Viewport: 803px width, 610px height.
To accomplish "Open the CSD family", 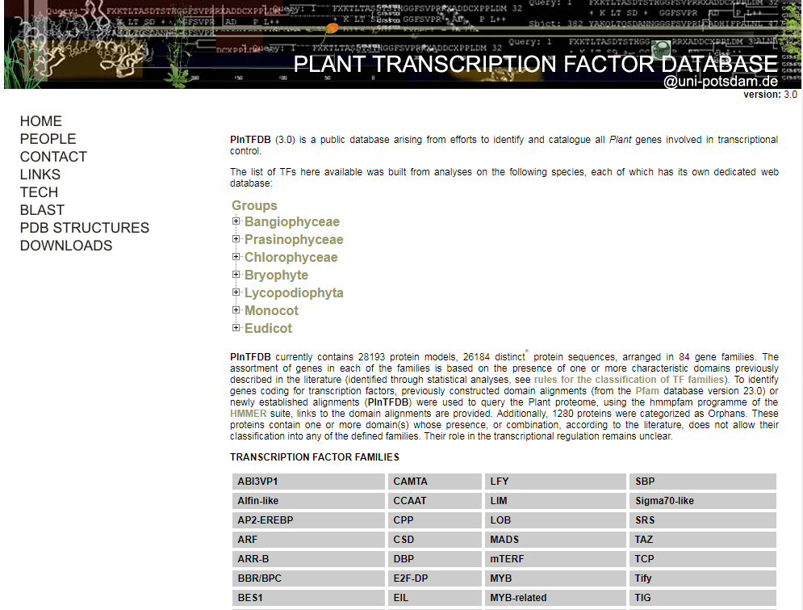I will click(435, 540).
